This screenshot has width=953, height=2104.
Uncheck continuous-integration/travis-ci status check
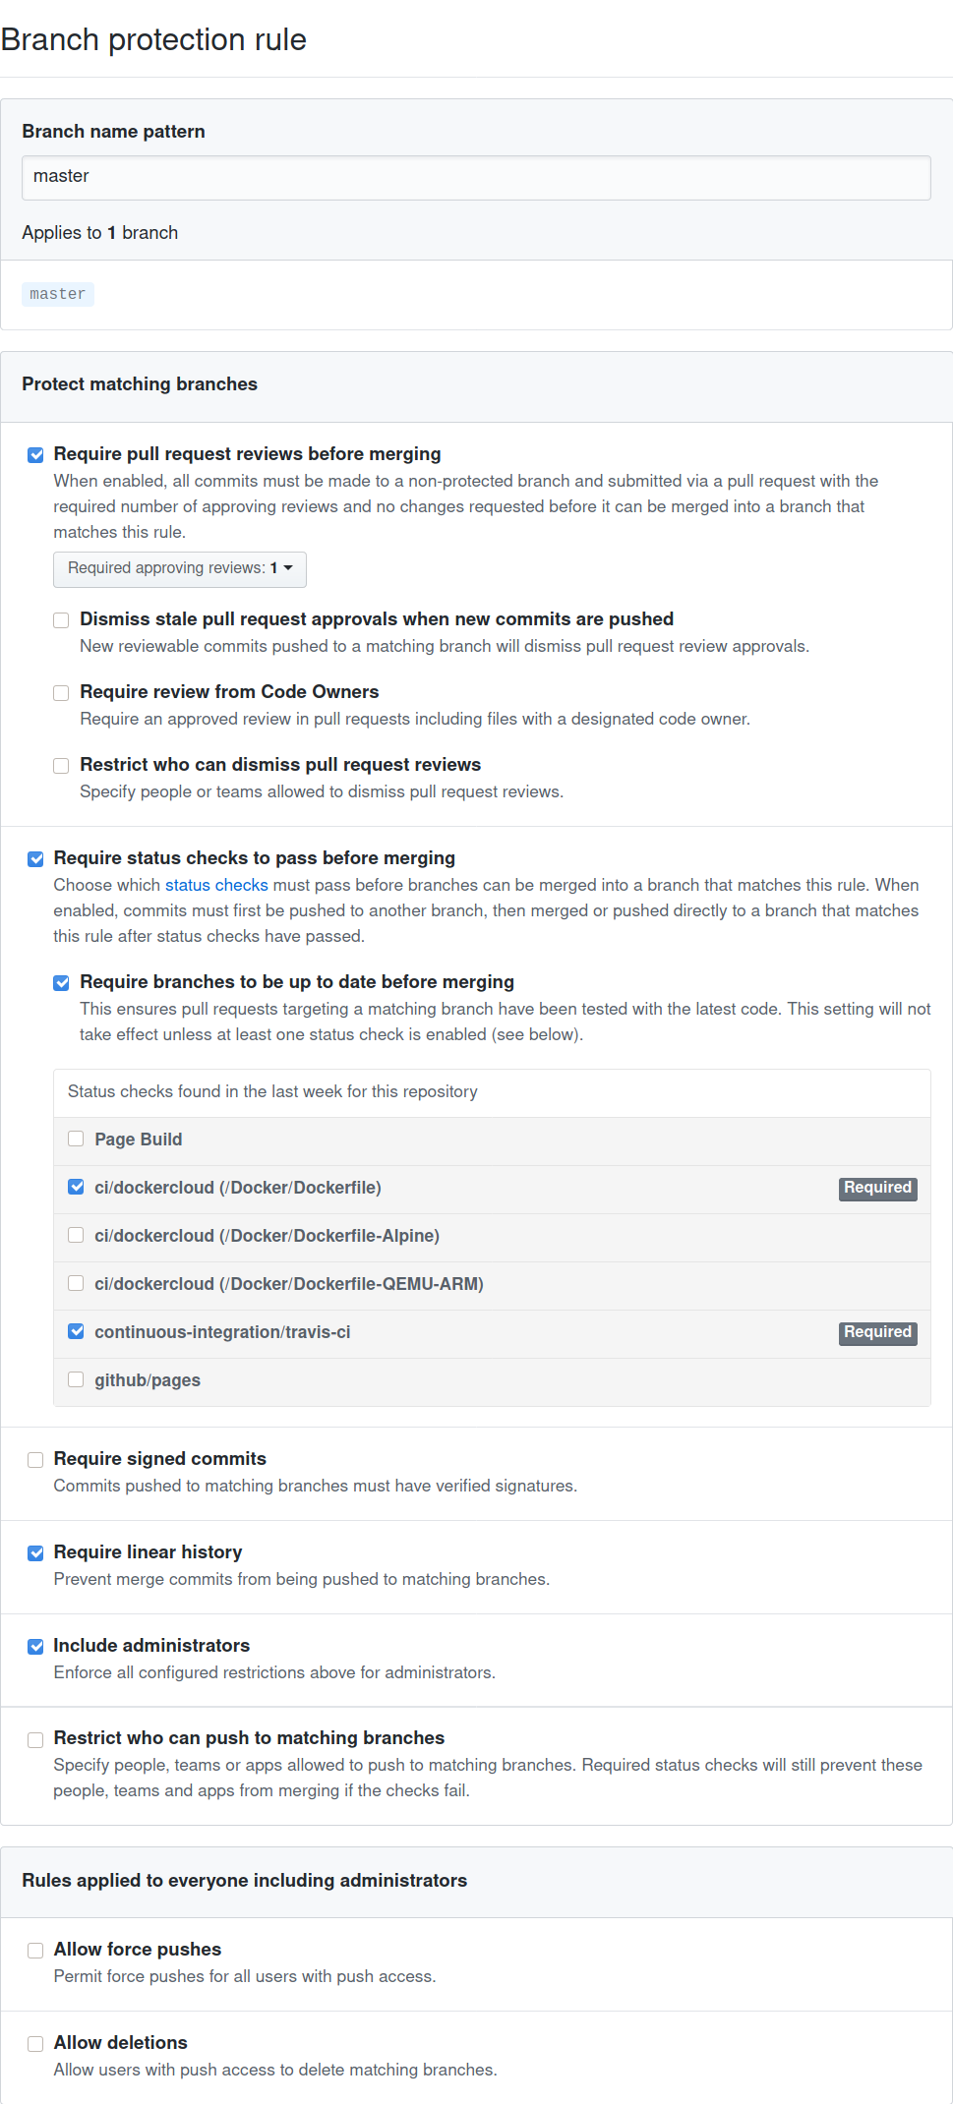click(76, 1331)
